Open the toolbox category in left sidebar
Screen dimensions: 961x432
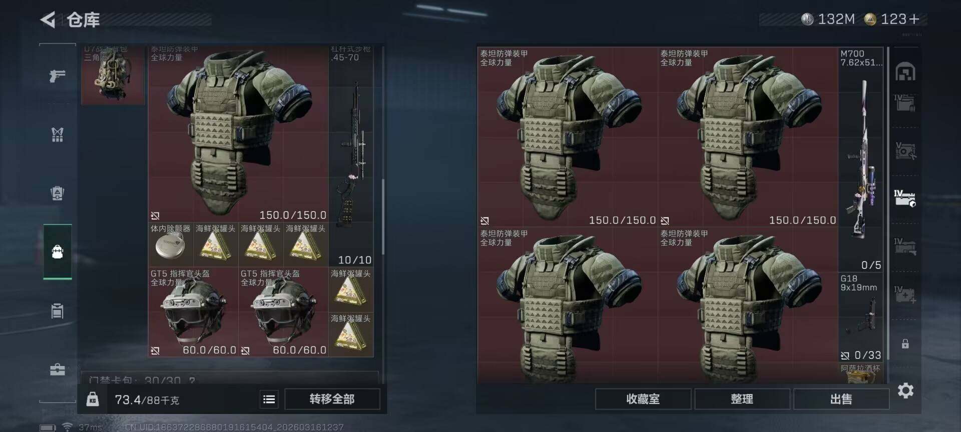(57, 369)
